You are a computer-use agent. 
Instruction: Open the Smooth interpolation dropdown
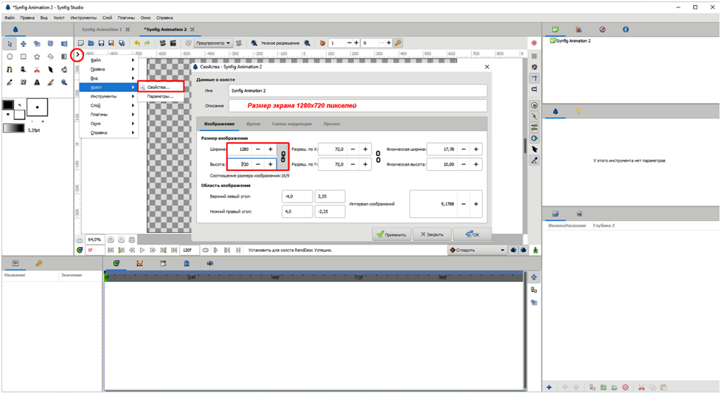(x=477, y=250)
